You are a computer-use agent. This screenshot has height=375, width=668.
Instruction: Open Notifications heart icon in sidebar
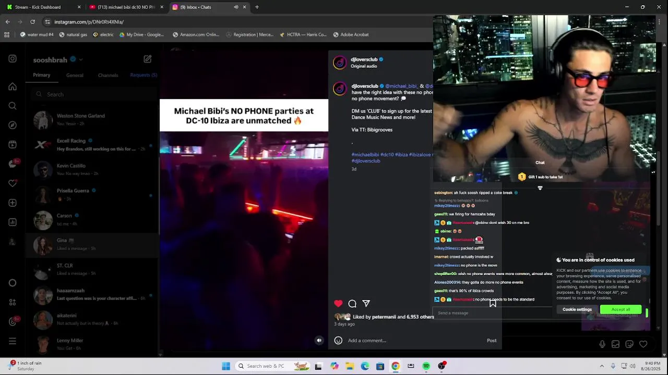coord(13,183)
